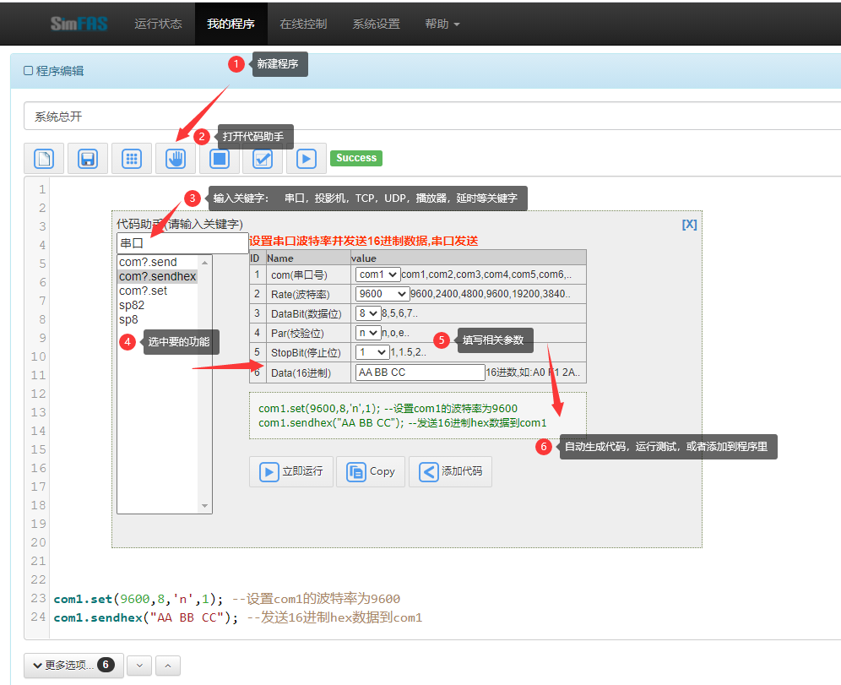This screenshot has width=841, height=685.
Task: Click the checkmark verify toolbar icon
Action: coord(263,159)
